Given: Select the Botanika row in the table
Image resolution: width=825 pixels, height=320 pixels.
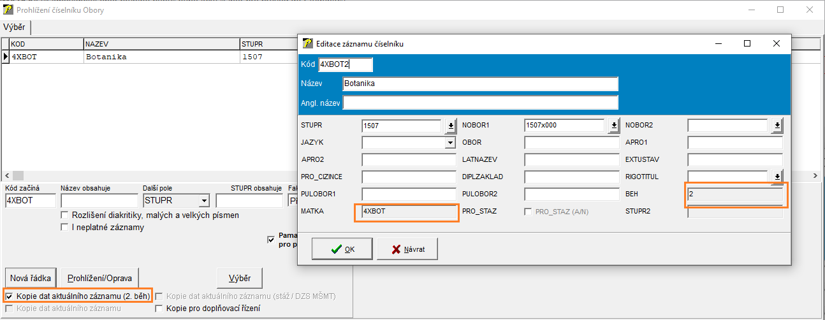Looking at the screenshot, I should click(105, 57).
